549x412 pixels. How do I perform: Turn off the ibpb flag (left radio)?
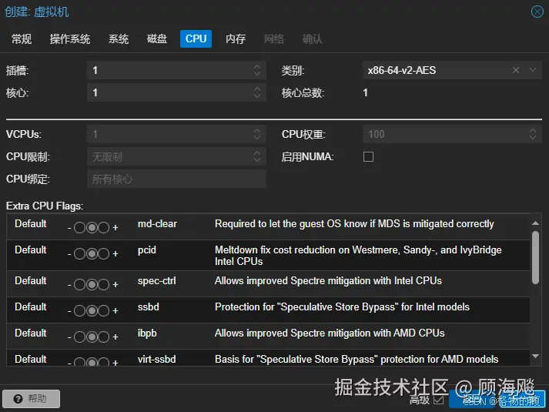pyautogui.click(x=79, y=337)
